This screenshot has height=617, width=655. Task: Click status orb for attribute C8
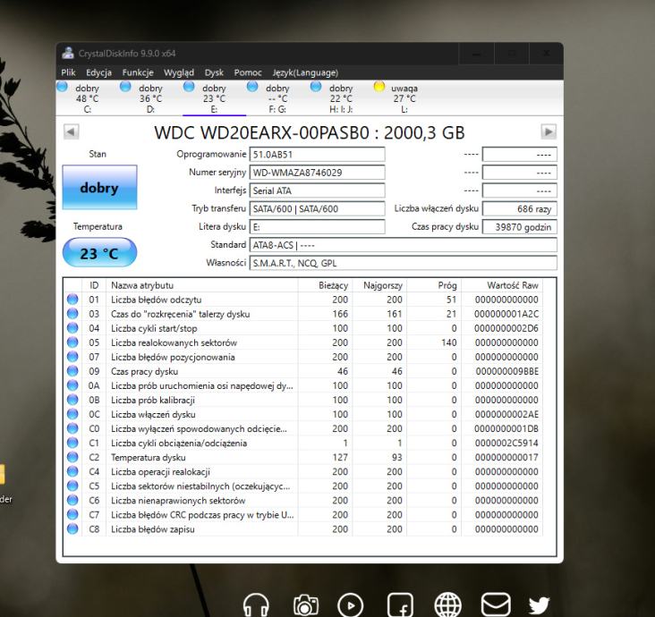pos(72,528)
